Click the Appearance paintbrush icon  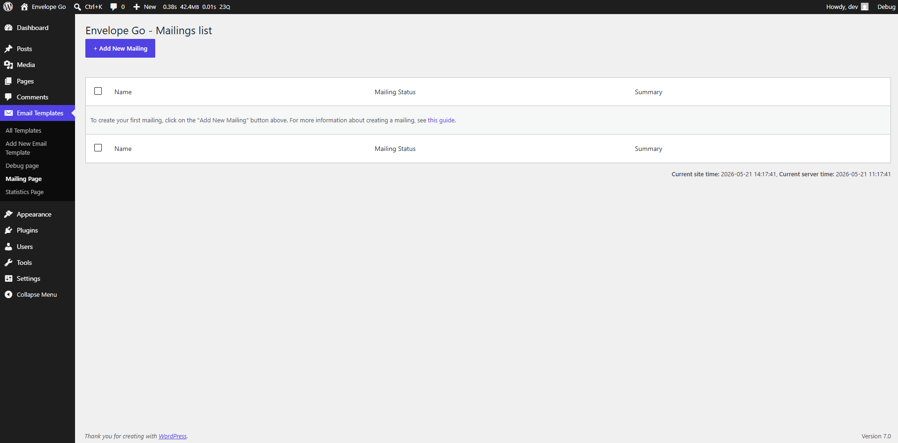(x=8, y=214)
